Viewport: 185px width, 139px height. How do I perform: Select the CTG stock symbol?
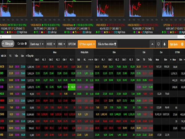point(2,80)
